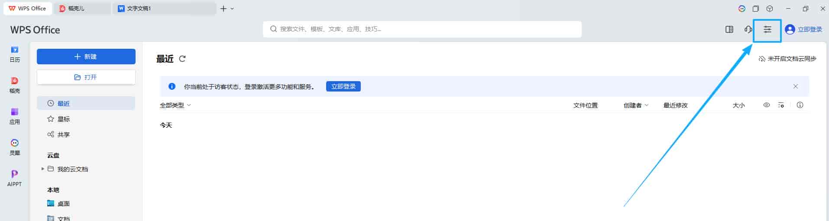Click the 大小 column header

click(x=739, y=105)
